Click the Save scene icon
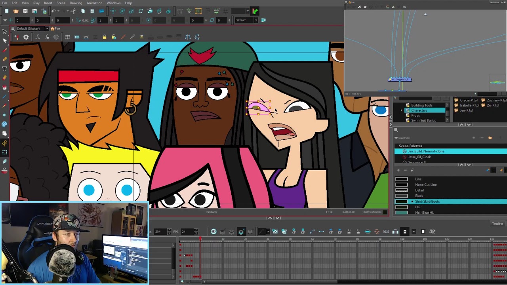 coord(25,11)
